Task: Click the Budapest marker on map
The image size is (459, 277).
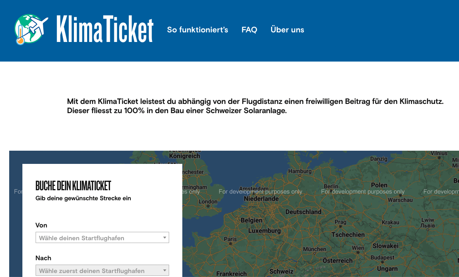Action: (x=382, y=261)
